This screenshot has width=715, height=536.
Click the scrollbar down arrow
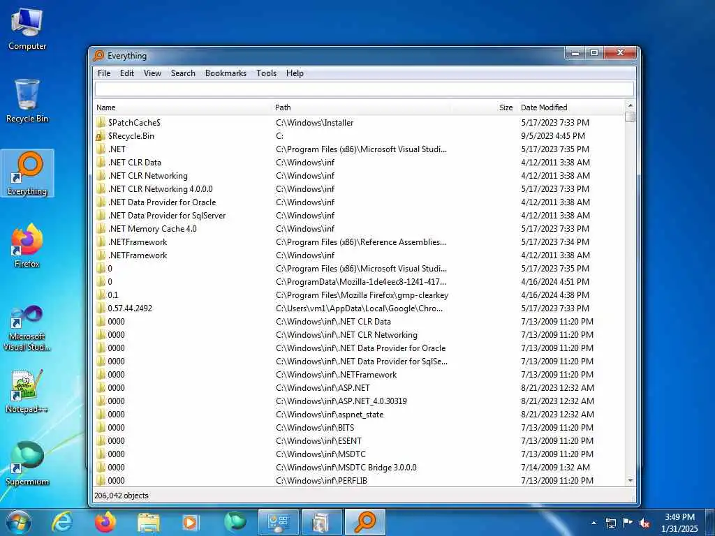pos(631,480)
